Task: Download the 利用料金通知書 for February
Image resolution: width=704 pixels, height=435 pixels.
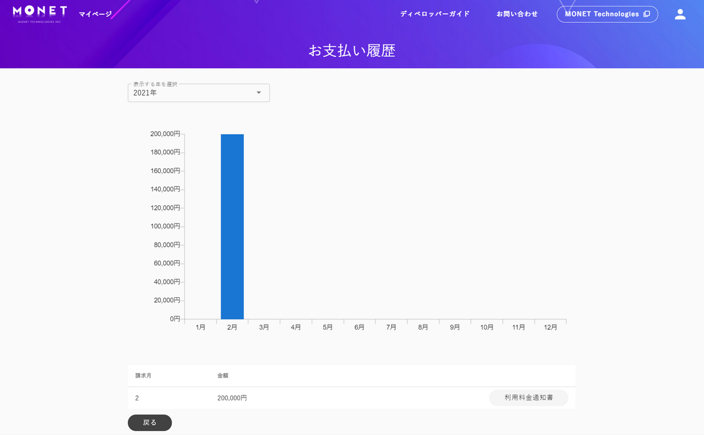Action: (528, 398)
